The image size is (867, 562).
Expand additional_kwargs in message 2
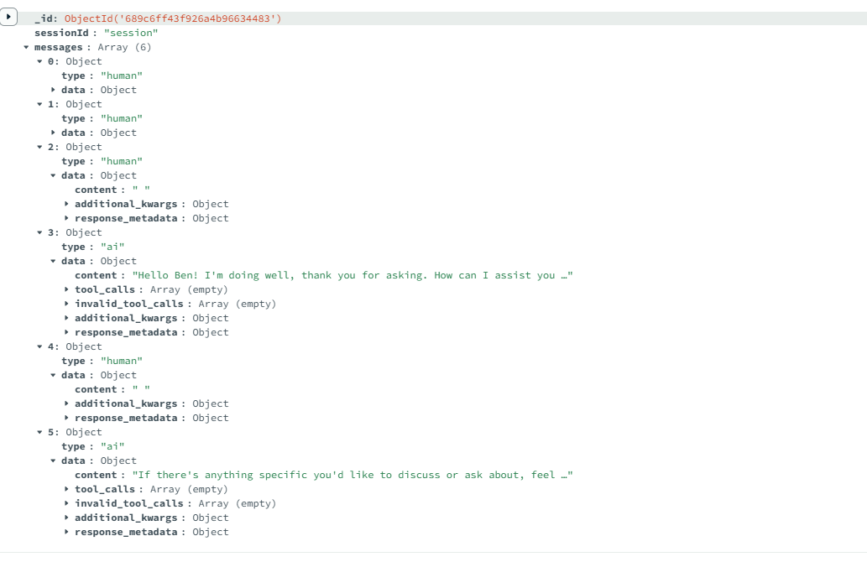67,204
